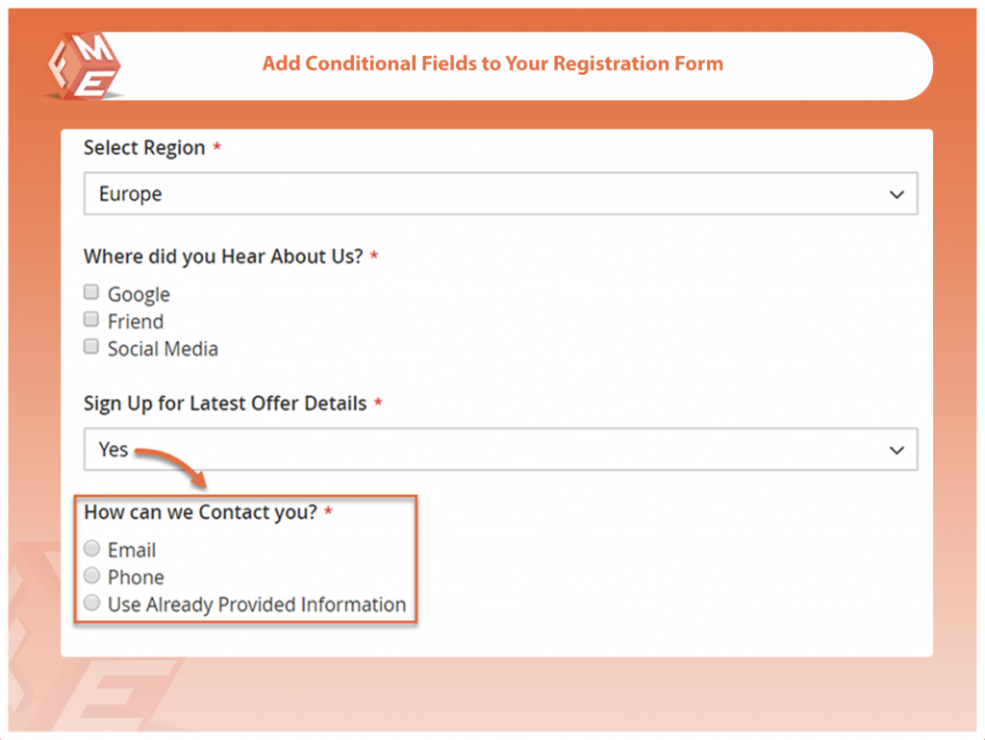Click the Europe region combo box
Screen dimensions: 985x740
(500, 193)
